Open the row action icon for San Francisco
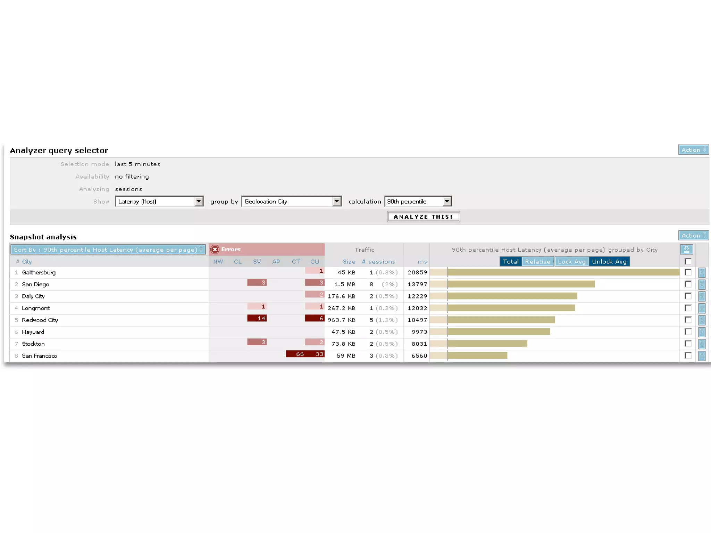The image size is (711, 533). pos(702,356)
